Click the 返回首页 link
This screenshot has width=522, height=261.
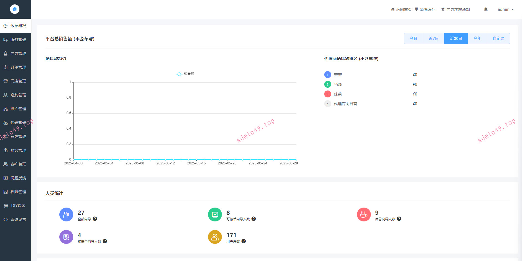coord(401,9)
